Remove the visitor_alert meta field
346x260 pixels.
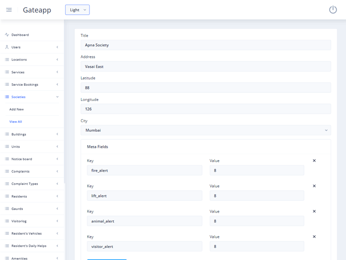pos(314,237)
